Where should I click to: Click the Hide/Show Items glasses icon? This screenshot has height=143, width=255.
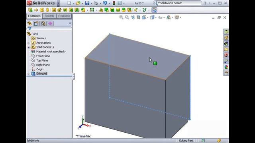click(x=160, y=17)
